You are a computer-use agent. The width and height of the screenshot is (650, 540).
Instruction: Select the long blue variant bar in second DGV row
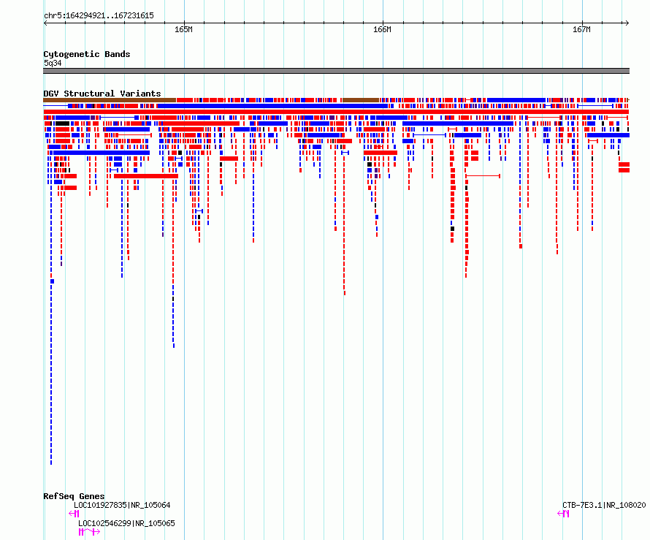[272, 106]
